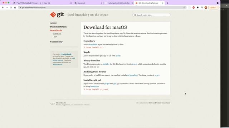Close the Git - Downloading Package tab

click(x=162, y=3)
